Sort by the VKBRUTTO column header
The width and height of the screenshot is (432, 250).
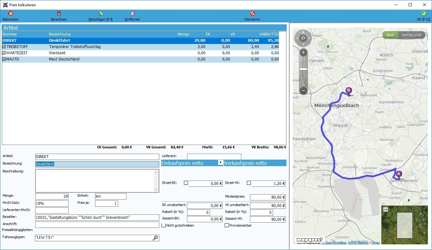(269, 34)
